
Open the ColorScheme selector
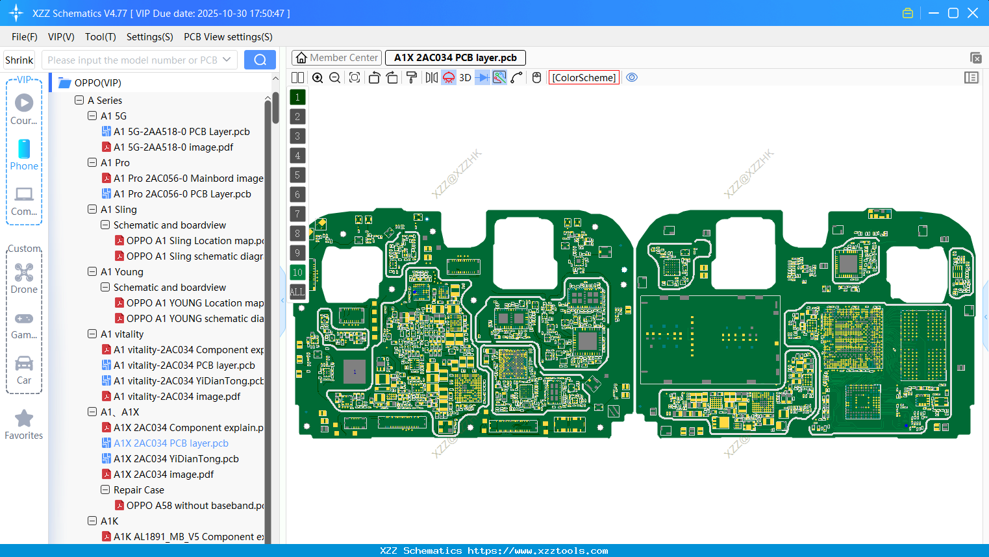click(x=583, y=77)
